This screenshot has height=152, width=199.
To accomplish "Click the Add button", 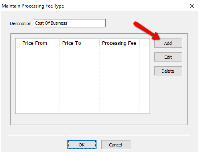I will click(x=168, y=43).
